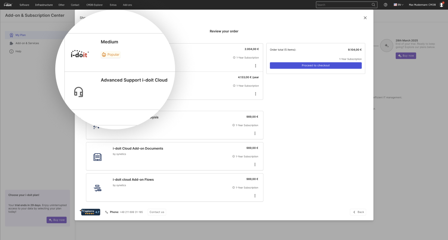448x240 pixels.
Task: Click the 'Add-on & Subscription Center' page heading
Action: (x=35, y=15)
